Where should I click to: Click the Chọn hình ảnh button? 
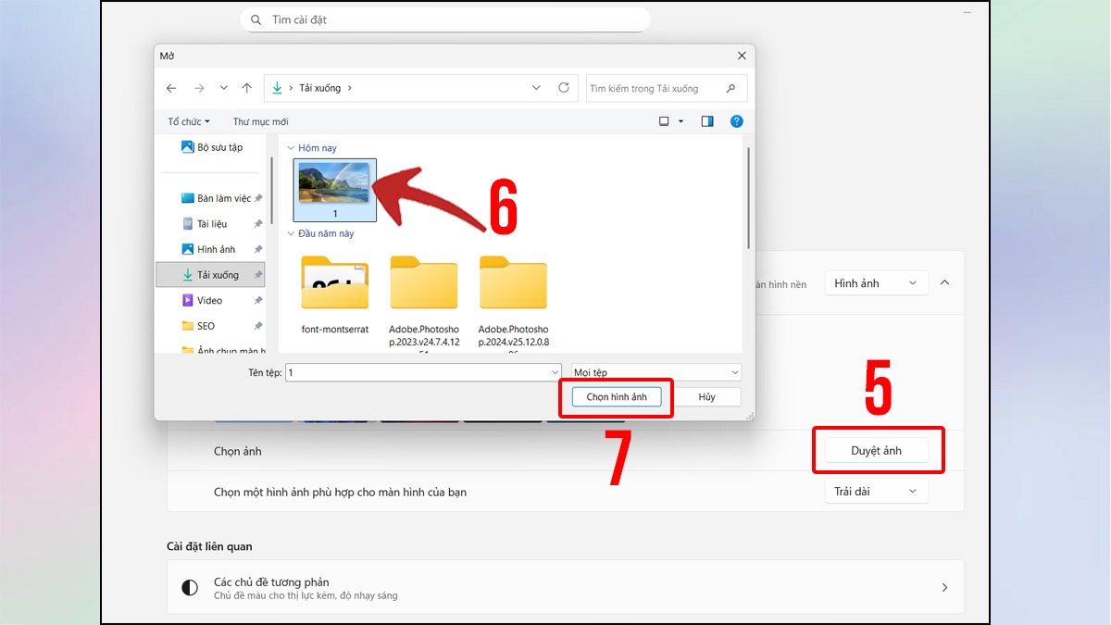pyautogui.click(x=617, y=397)
